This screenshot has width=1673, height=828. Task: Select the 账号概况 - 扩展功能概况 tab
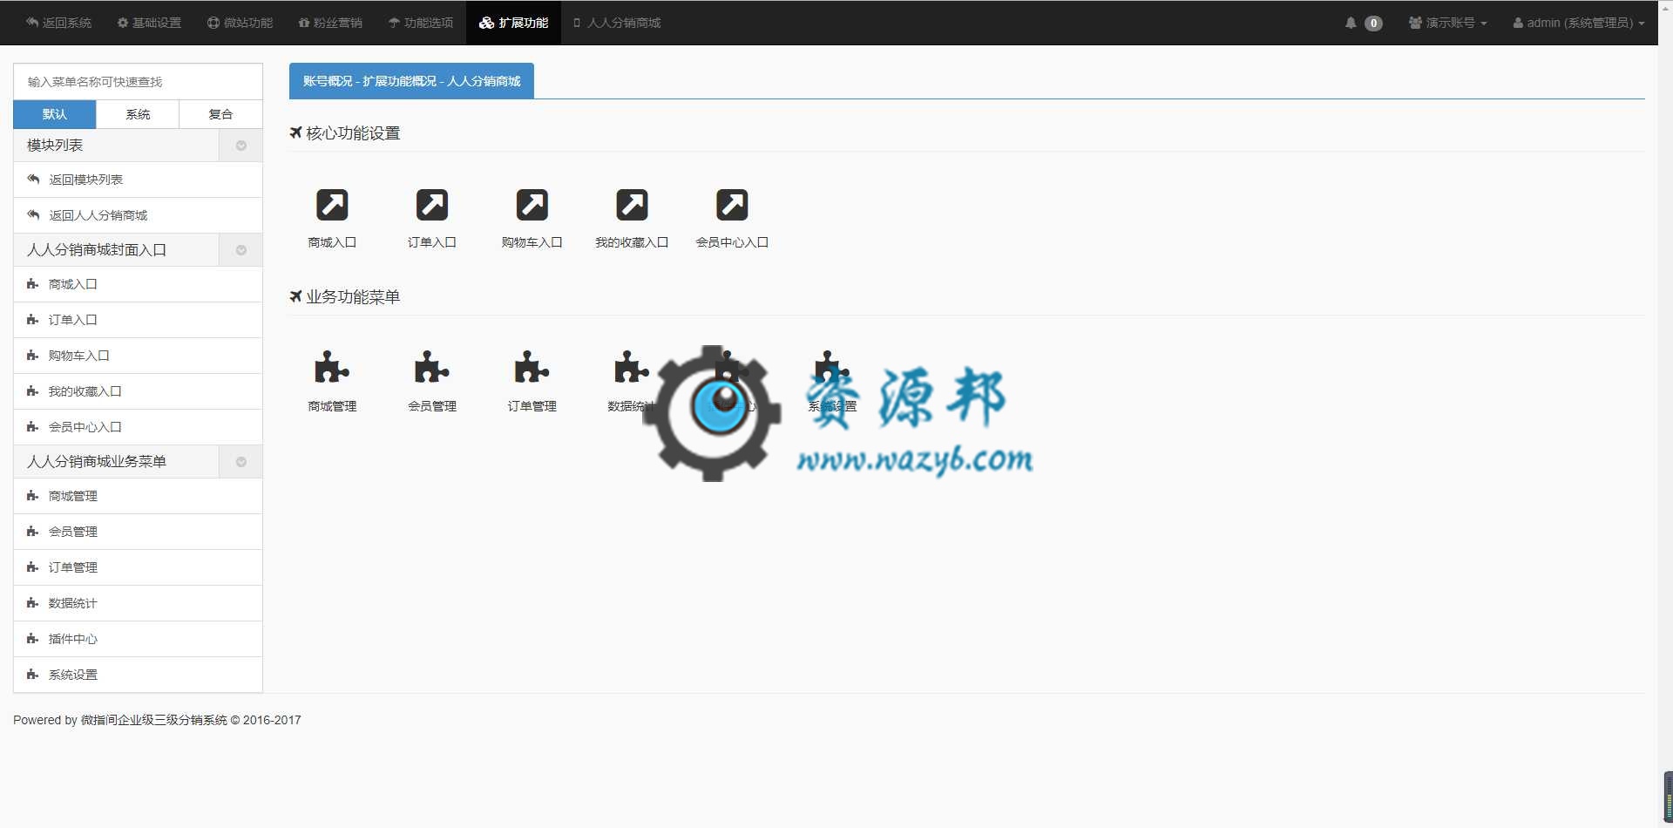coord(411,81)
